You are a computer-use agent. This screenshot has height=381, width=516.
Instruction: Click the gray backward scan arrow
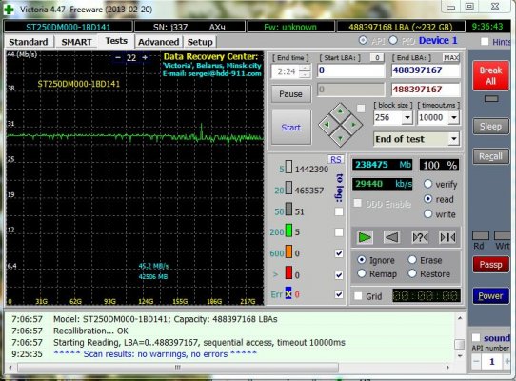pyautogui.click(x=392, y=237)
